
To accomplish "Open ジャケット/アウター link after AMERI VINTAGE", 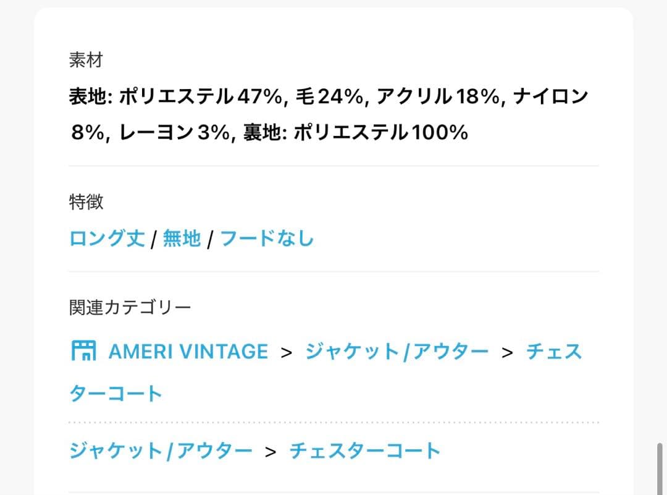I will coord(396,352).
